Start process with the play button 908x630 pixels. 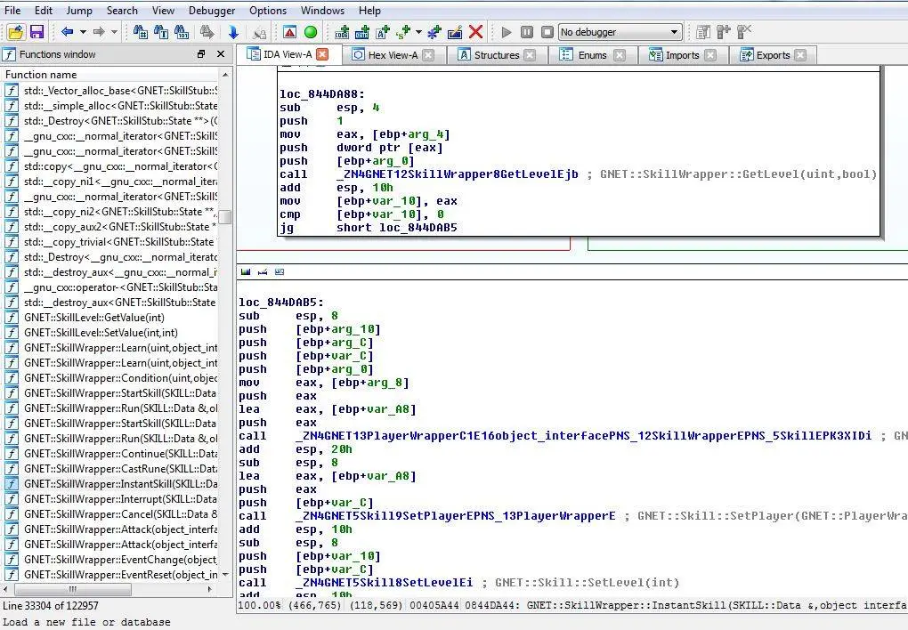tap(507, 32)
